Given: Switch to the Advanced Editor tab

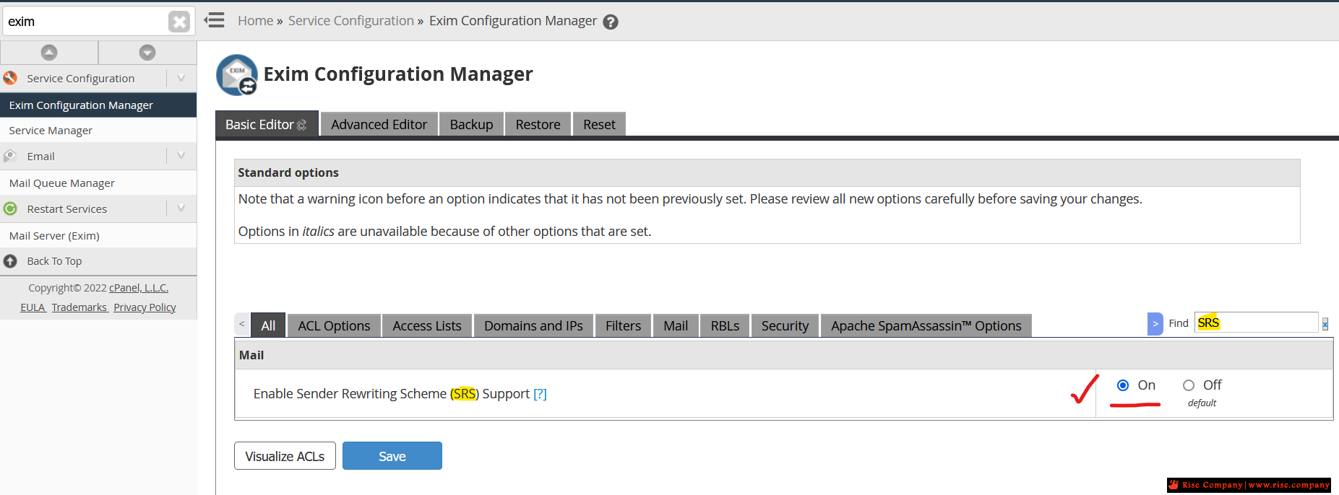Looking at the screenshot, I should click(x=379, y=125).
